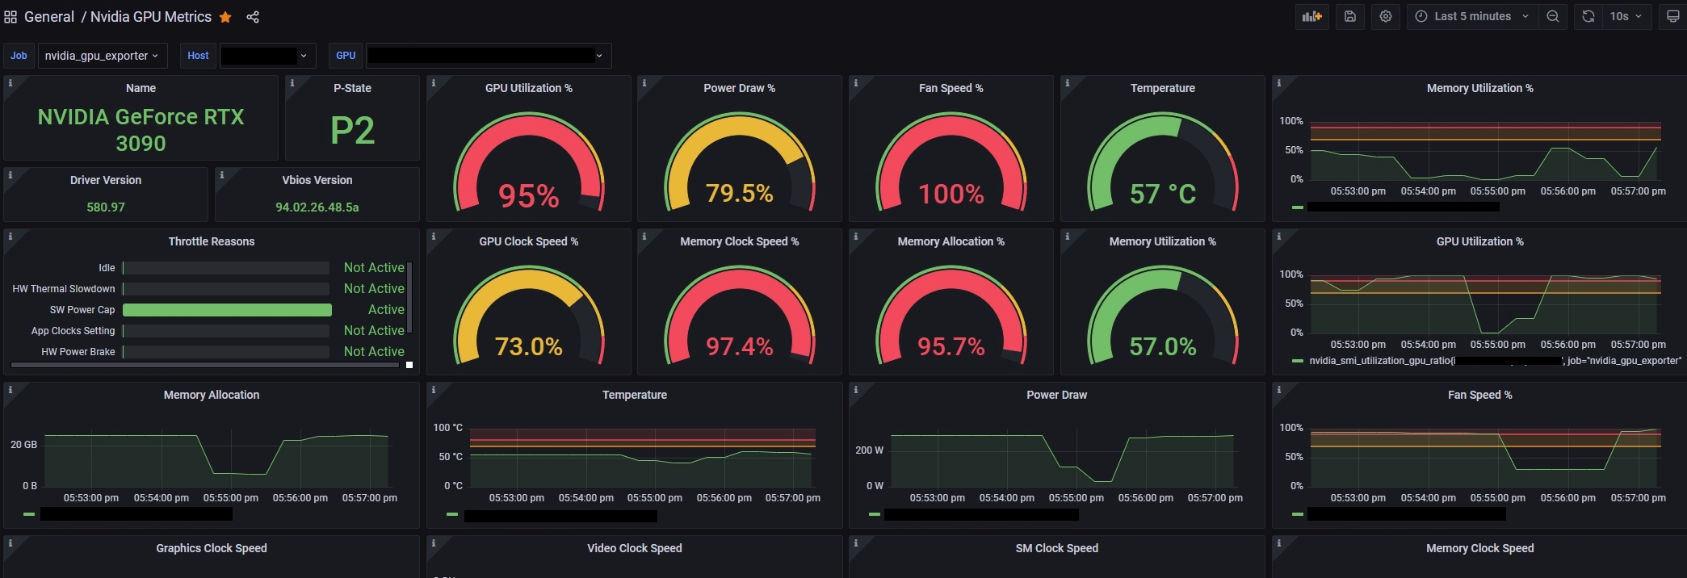1687x578 pixels.
Task: Click the Vbios value 94.02.26.48.5a
Action: tap(317, 207)
